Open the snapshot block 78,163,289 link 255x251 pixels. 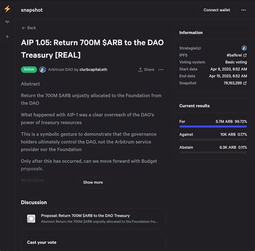pyautogui.click(x=235, y=83)
